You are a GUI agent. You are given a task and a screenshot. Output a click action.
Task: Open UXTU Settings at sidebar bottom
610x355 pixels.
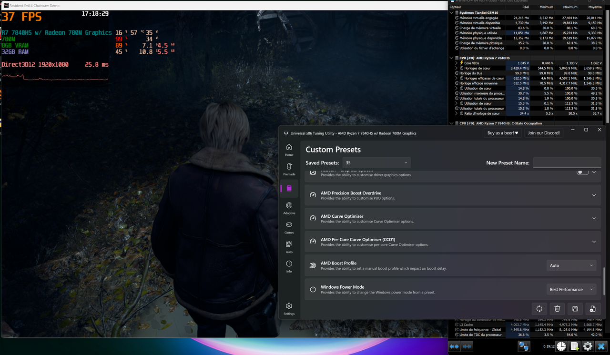289,309
